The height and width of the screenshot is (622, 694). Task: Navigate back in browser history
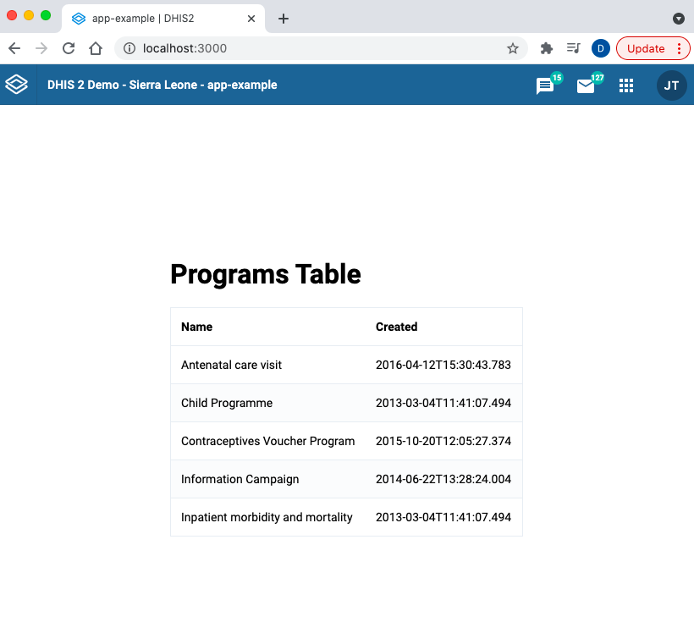(14, 48)
